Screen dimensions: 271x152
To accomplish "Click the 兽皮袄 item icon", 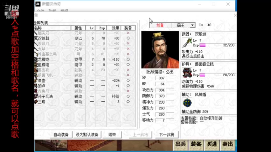I will point(36,70).
